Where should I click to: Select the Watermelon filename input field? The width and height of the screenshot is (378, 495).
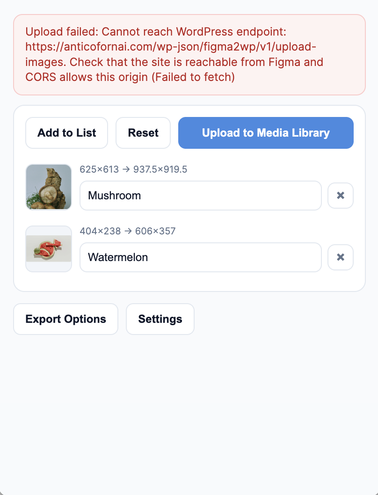coord(200,257)
